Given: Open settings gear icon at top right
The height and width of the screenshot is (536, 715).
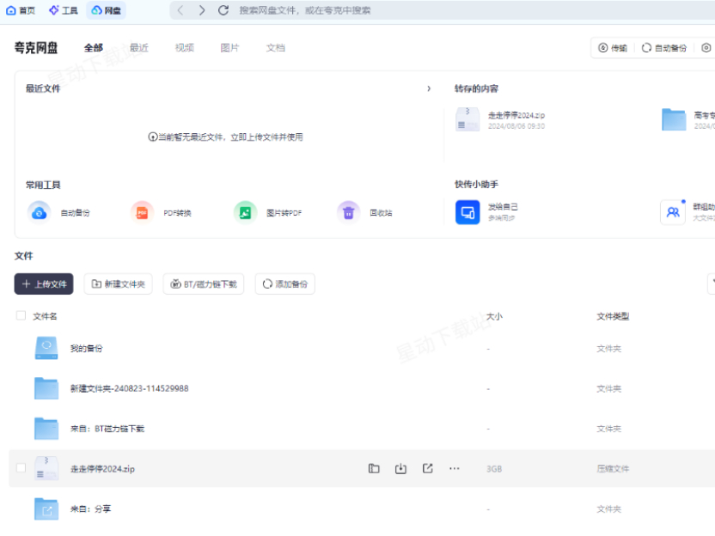Looking at the screenshot, I should coord(706,48).
